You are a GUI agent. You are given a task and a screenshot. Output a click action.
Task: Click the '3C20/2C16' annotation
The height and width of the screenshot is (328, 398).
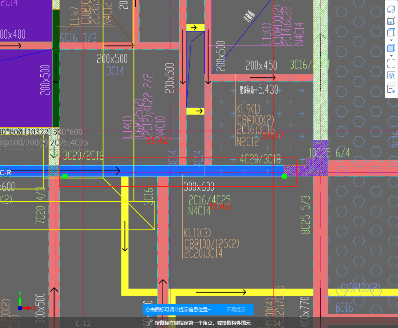tap(83, 155)
